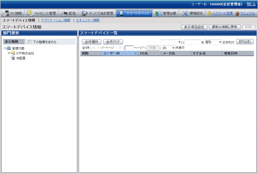Click the 閉じる link in header
The width and height of the screenshot is (258, 174).
[251, 4]
